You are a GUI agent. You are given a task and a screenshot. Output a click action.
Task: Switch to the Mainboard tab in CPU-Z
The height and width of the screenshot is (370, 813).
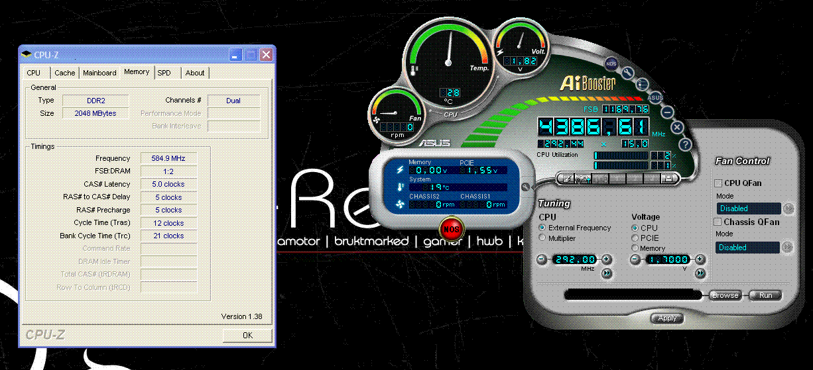tap(99, 73)
